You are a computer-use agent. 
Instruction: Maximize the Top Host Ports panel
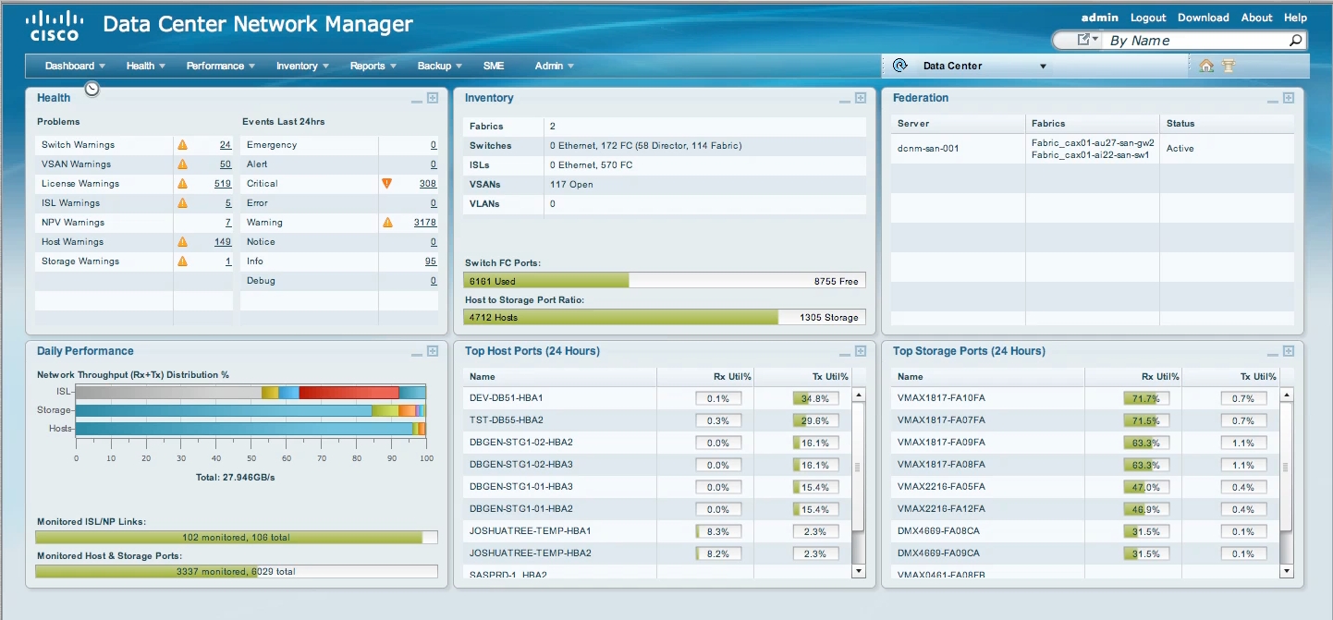coord(861,351)
